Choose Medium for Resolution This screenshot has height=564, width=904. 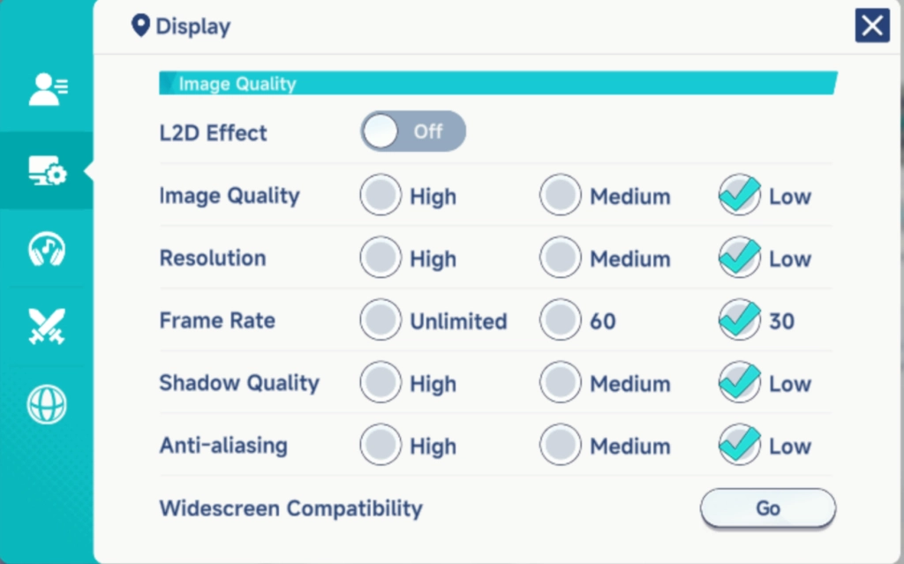(561, 259)
